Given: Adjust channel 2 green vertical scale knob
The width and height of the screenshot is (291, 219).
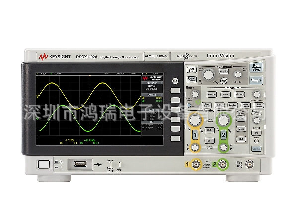Looking at the screenshot, I should (224, 120).
